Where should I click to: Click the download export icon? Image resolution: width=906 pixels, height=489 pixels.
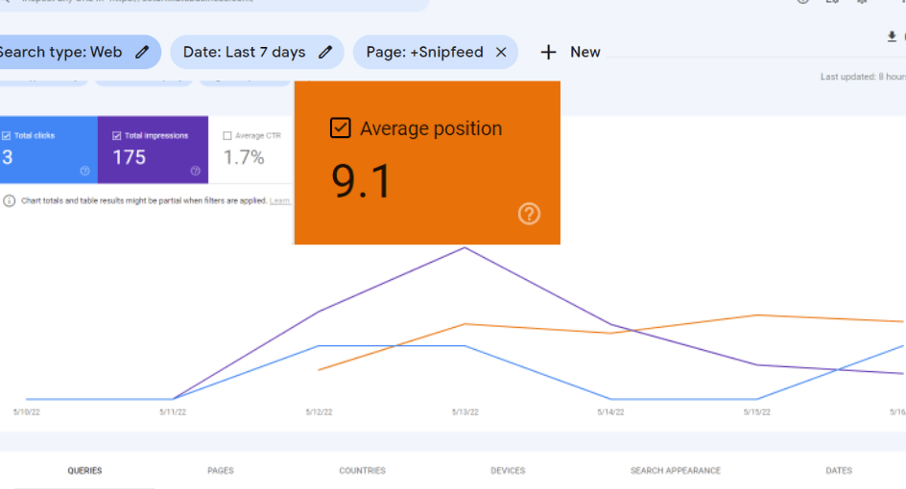coord(892,37)
